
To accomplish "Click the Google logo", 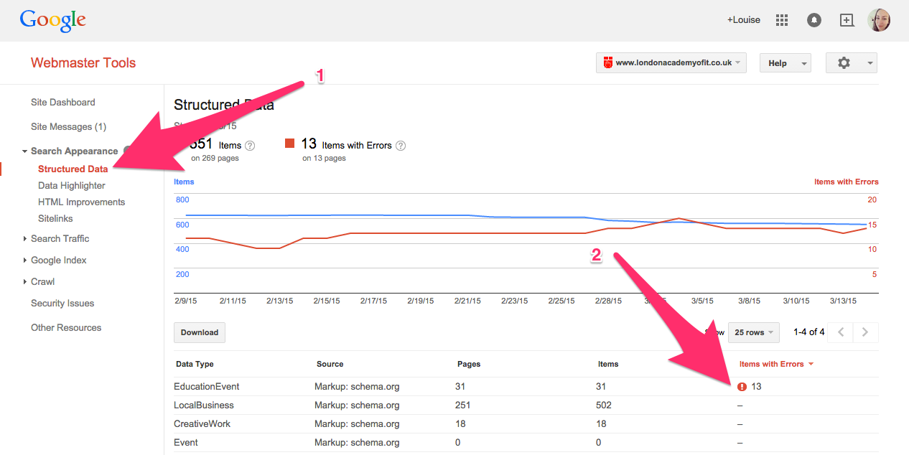I will 52,20.
